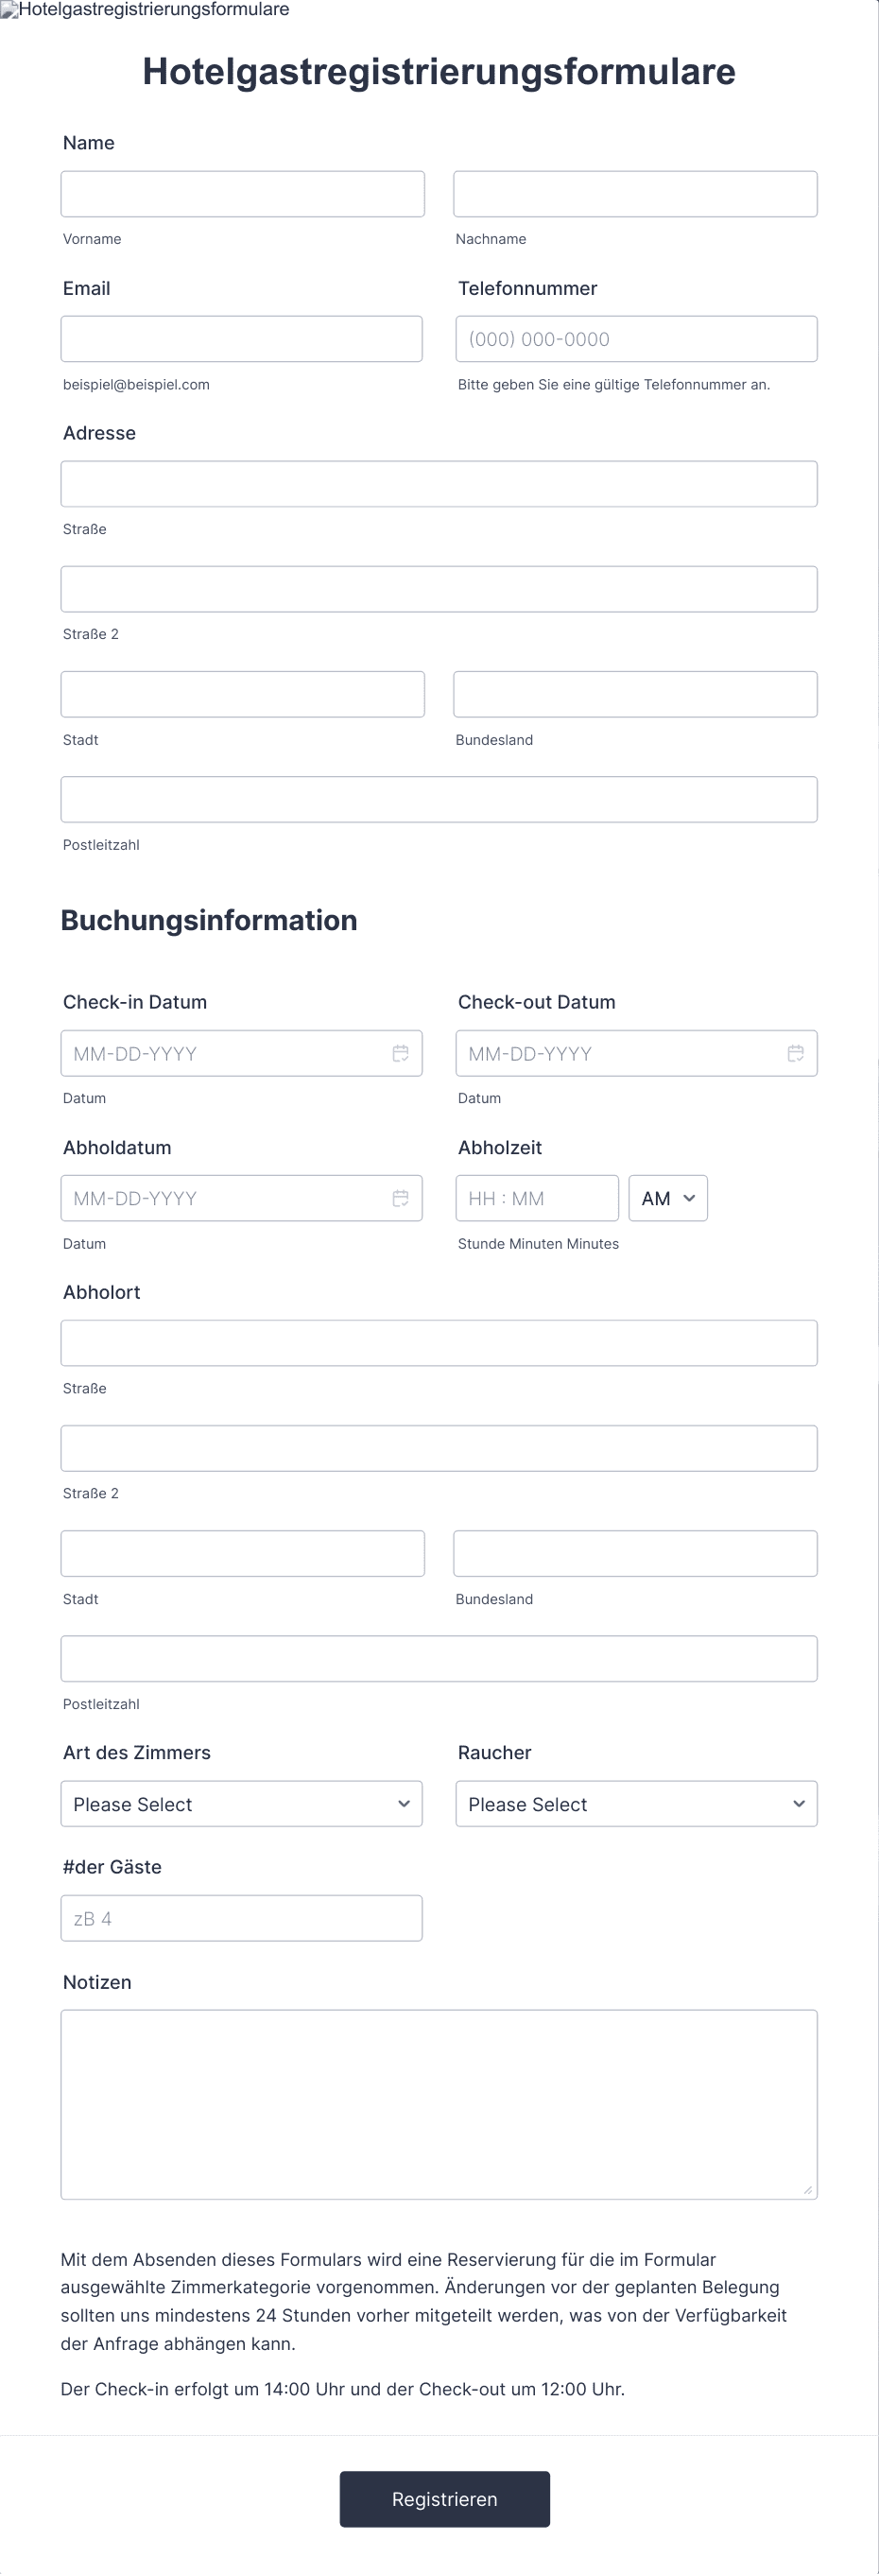Click the Stadt field under Adresse
This screenshot has height=2574, width=879.
click(x=242, y=694)
